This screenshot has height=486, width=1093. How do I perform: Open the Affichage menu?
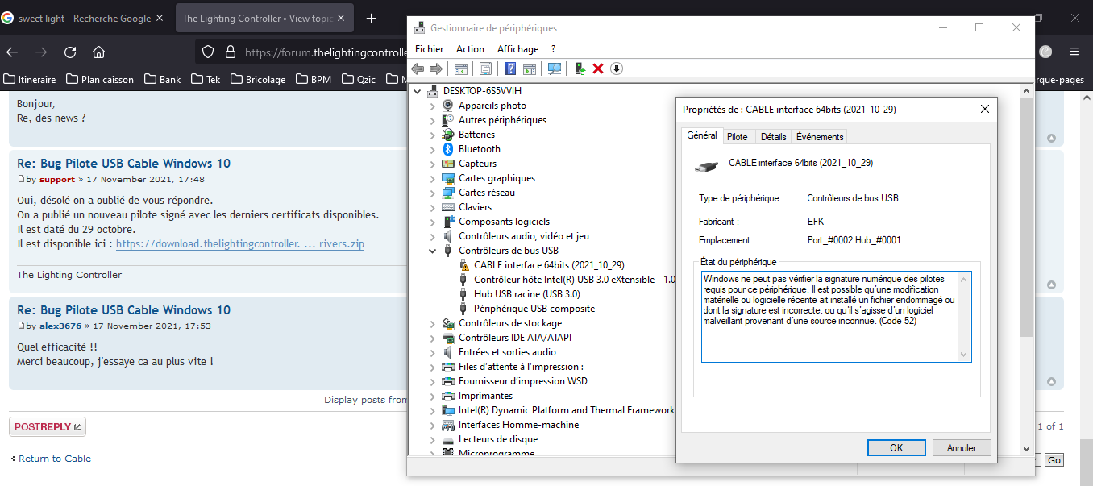coord(517,49)
